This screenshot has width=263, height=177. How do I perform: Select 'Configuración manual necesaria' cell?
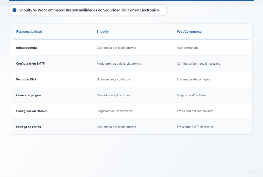click(199, 64)
